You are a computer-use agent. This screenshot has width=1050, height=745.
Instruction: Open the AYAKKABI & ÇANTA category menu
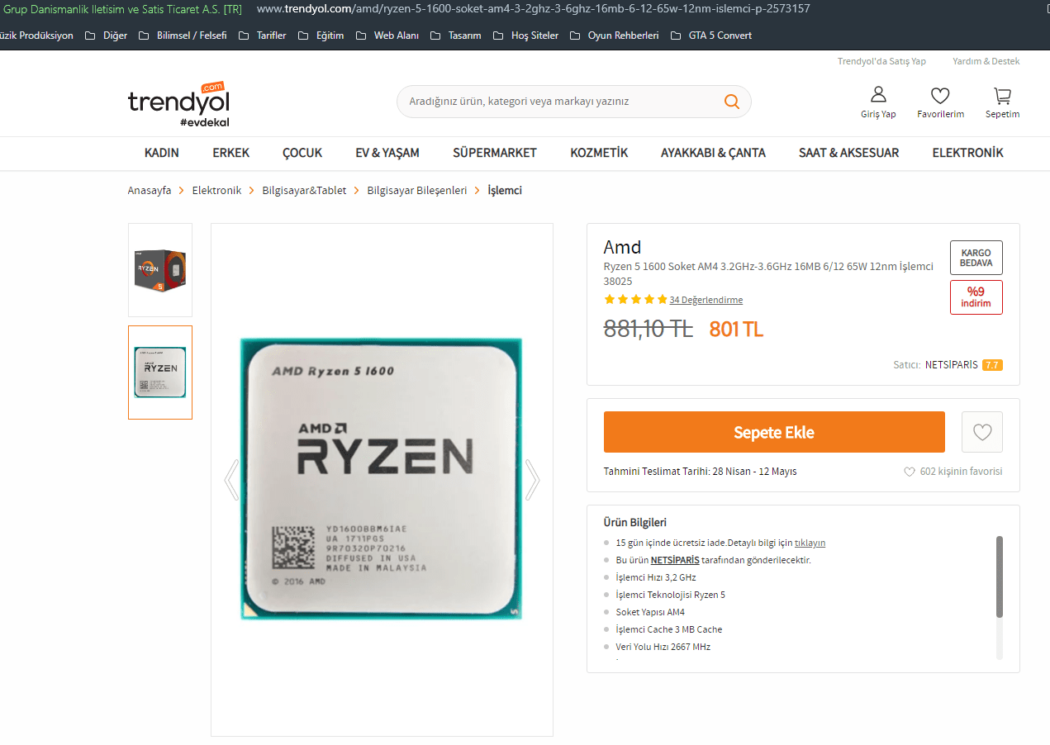[x=713, y=153]
